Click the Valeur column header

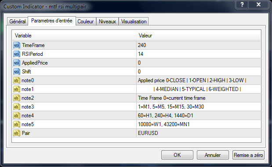coord(199,36)
